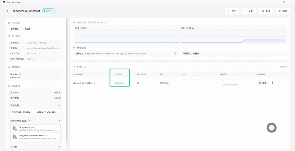This screenshot has width=295, height=151.
Task: Click the 网络配置 section icon
Action: tap(75, 48)
